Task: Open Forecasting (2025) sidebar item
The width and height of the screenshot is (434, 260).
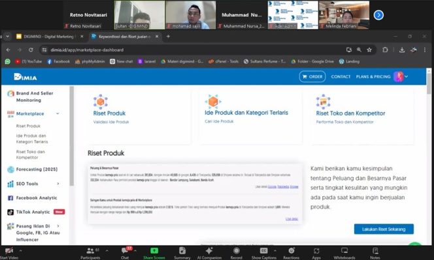Action: (33, 169)
